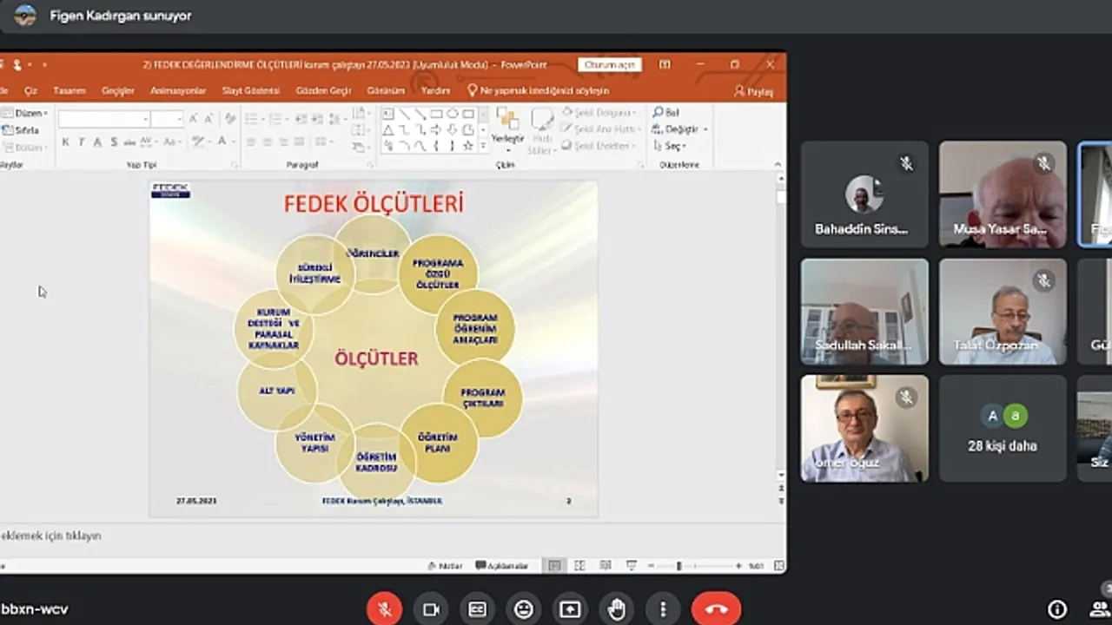Switch to the Animasyonlar ribbon tab
Screen dimensions: 1112x625
[178, 90]
